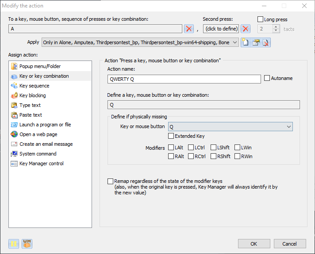Click the Cancel button
Screen dimensions: 315x254
[290, 244]
